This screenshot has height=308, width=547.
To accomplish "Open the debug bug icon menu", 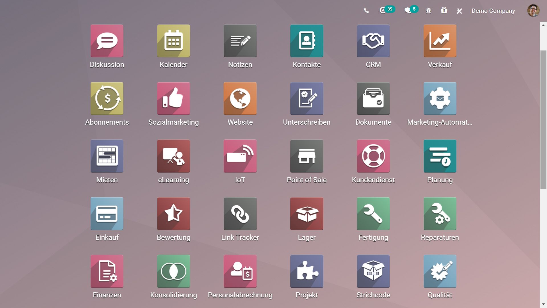I will tap(428, 11).
